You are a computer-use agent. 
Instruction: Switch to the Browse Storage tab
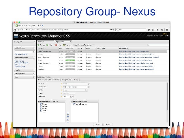pos(54,80)
